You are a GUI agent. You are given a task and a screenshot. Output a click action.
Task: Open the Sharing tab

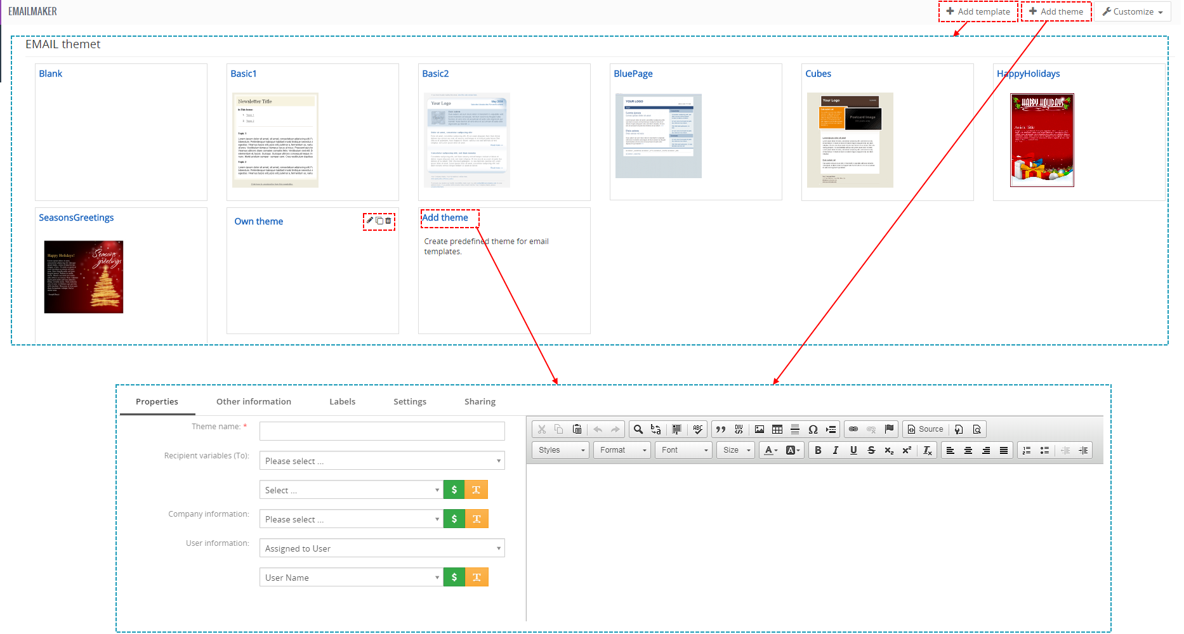click(480, 401)
